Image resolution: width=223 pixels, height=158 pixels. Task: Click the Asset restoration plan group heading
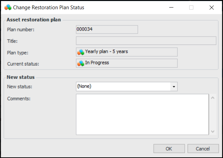34,20
